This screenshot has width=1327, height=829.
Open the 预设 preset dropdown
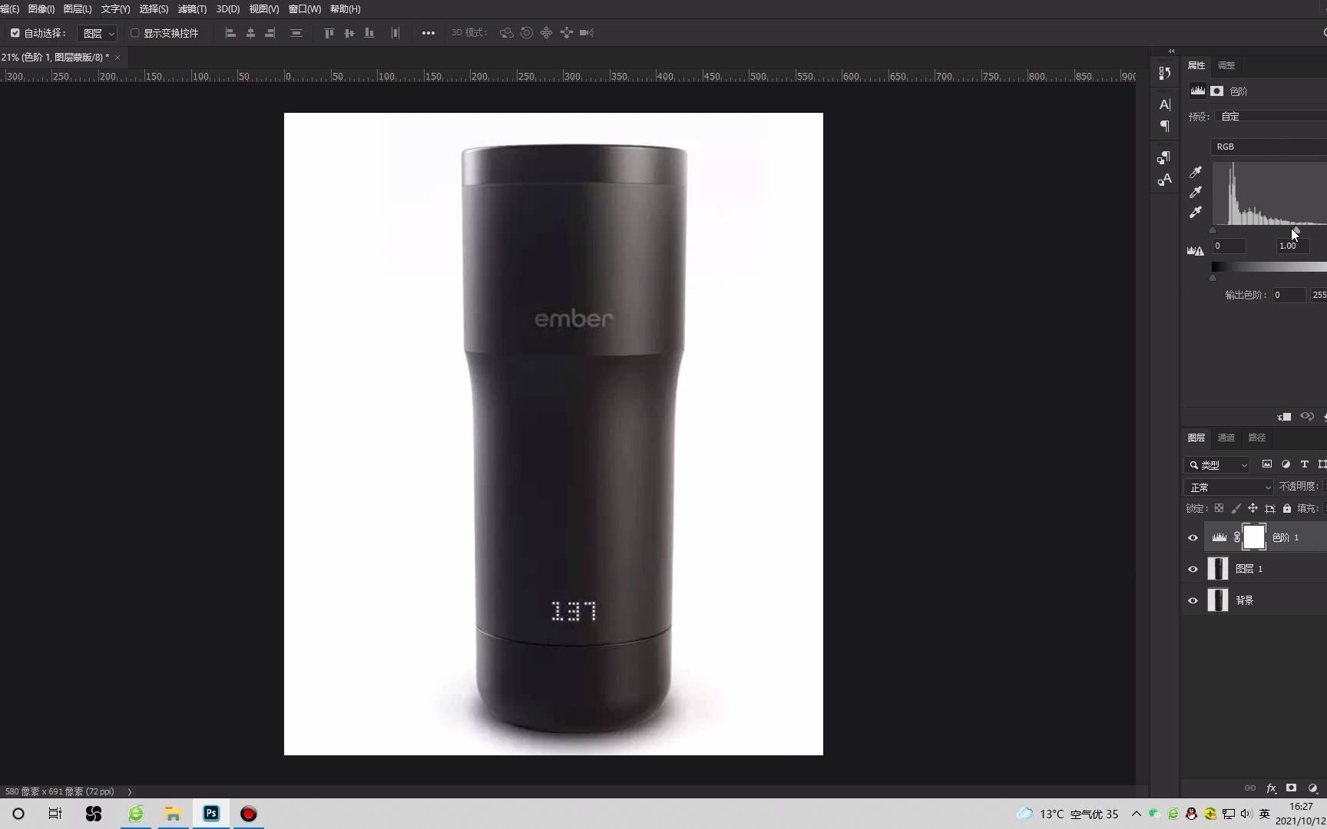click(1270, 116)
